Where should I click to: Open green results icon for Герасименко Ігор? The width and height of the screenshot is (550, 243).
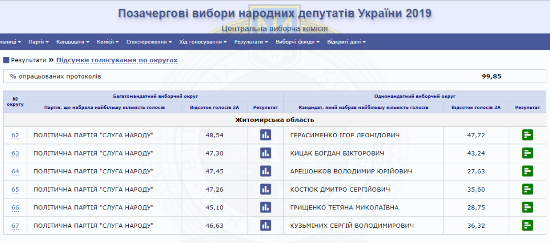coord(527,135)
